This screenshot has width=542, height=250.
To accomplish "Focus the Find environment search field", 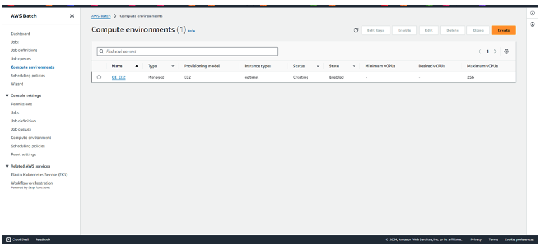I will [187, 51].
